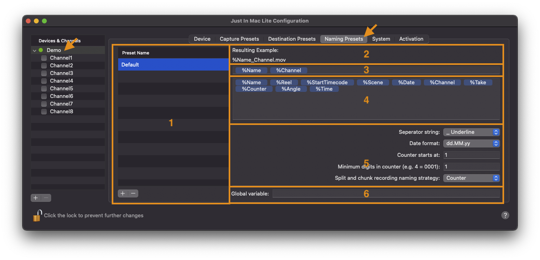
Task: Remove the selected preset with minus button
Action: point(133,193)
